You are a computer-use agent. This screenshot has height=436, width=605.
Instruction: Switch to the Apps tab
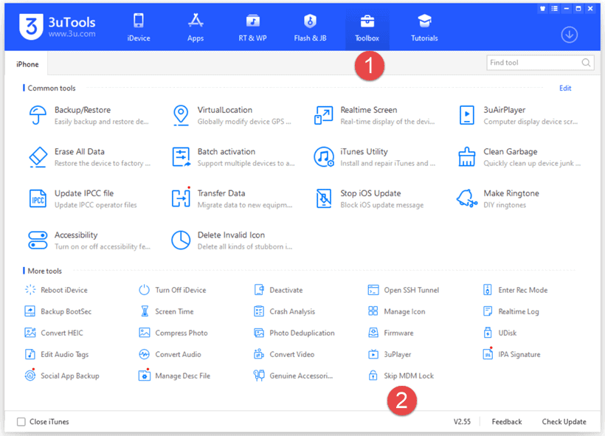(x=196, y=27)
